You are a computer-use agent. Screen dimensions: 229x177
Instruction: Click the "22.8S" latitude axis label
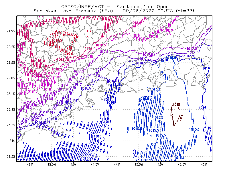[11, 78]
